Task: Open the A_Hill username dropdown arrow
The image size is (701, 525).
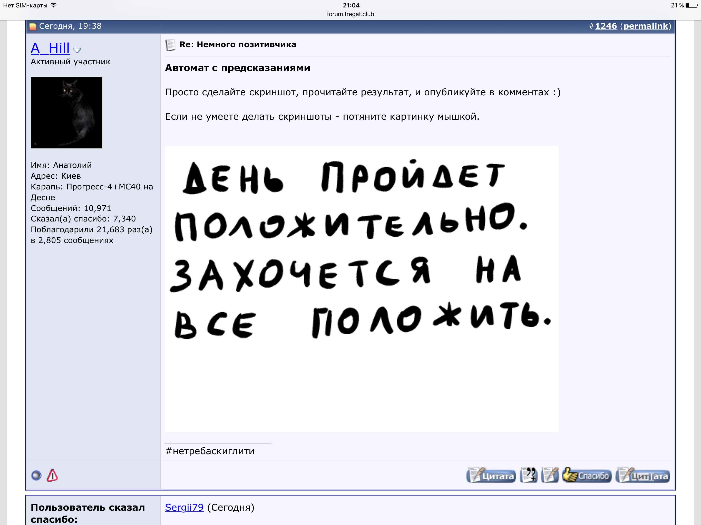Action: (x=77, y=50)
